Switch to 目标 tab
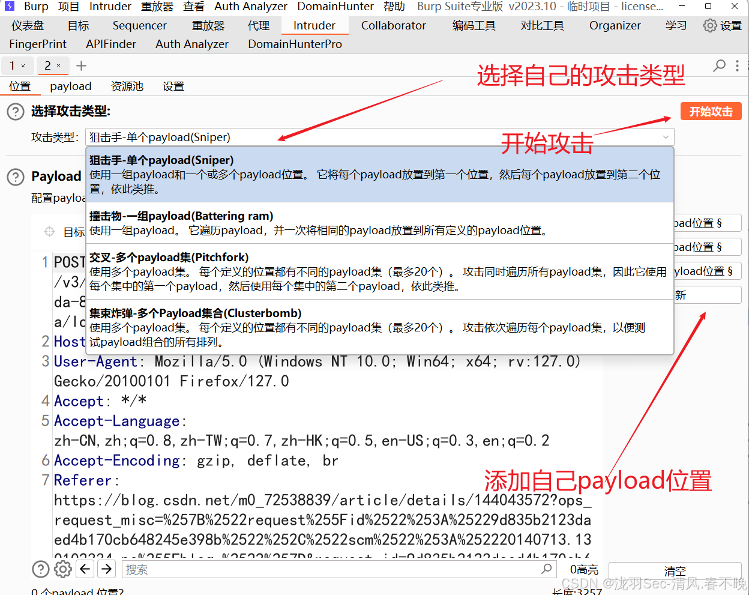 coord(78,26)
